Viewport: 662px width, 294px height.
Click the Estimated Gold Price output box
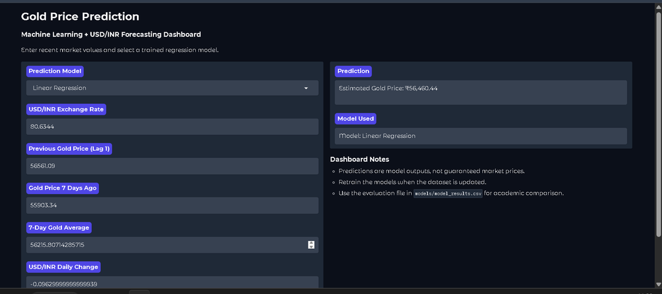[481, 92]
